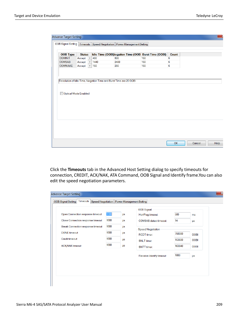244x317 pixels.
Task: Close the upper Advance Target Setting dialog
Action: point(220,36)
